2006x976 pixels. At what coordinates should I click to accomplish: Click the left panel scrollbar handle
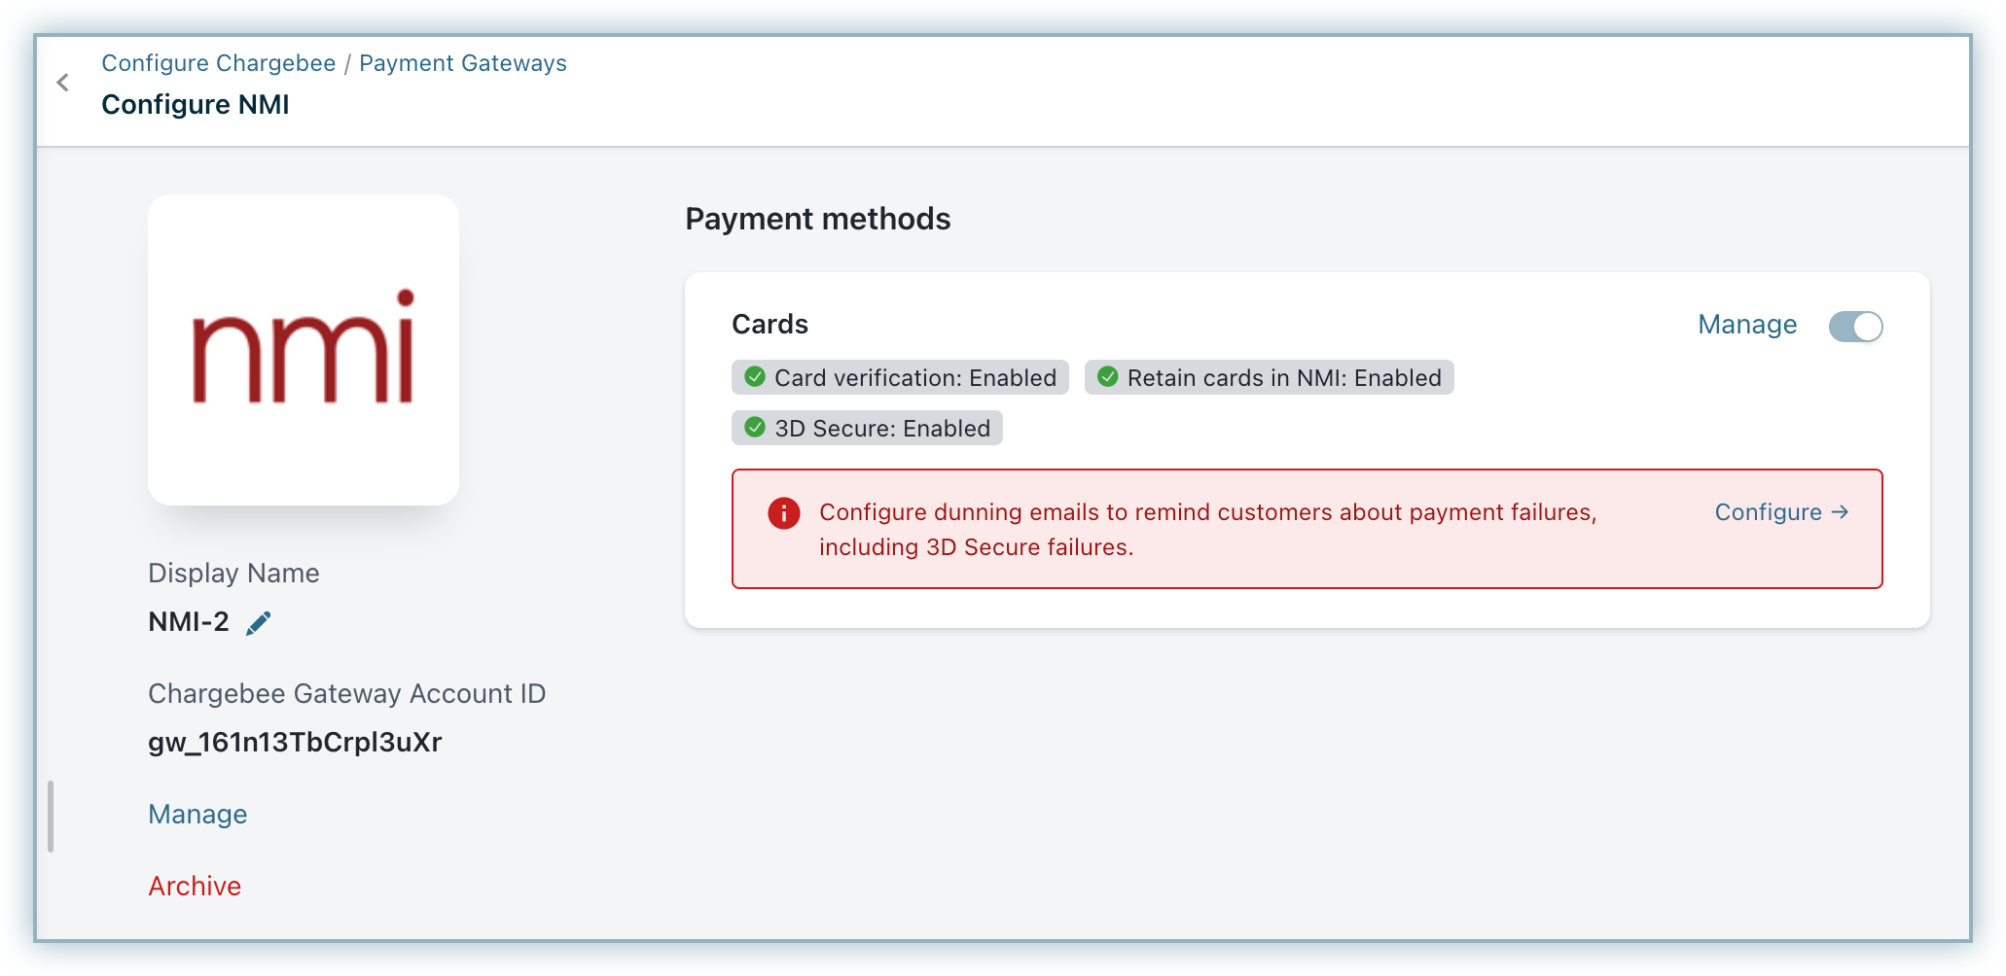[51, 817]
